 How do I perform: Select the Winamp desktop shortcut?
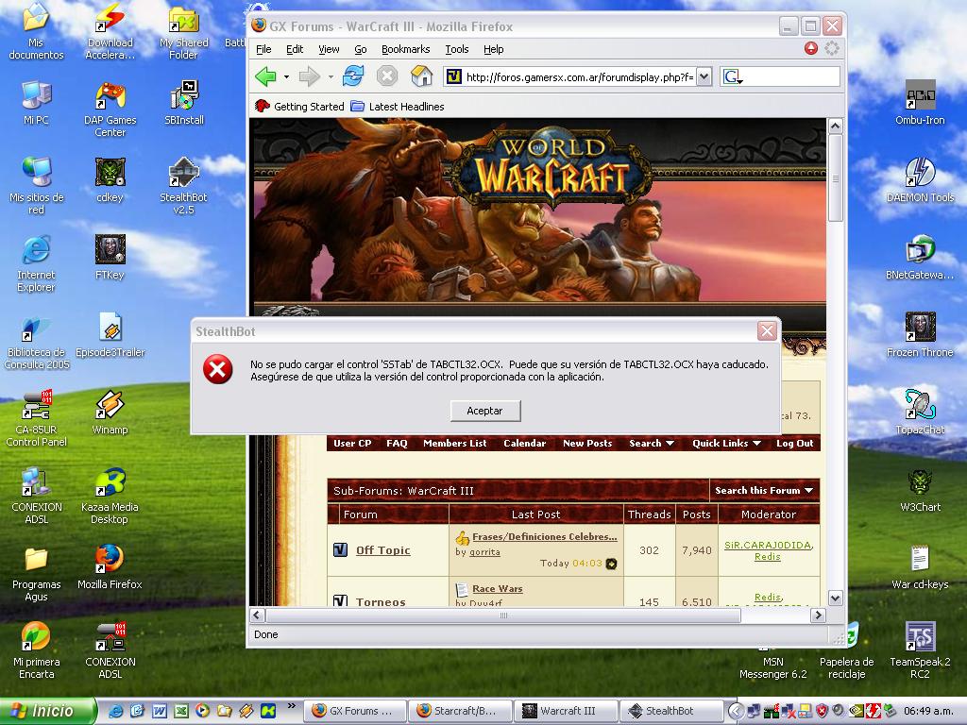pos(110,413)
